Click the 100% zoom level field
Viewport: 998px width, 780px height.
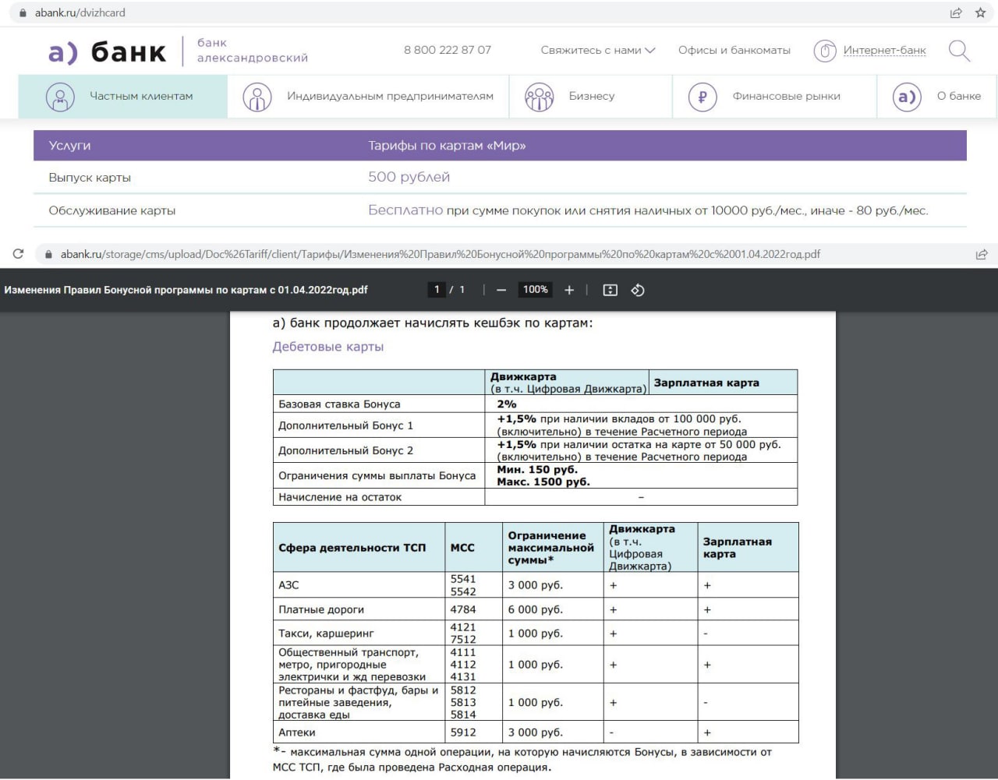point(535,290)
